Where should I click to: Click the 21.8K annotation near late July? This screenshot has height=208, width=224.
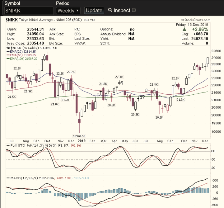(154, 85)
